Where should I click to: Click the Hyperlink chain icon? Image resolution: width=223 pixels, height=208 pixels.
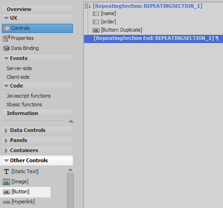pos(6,202)
